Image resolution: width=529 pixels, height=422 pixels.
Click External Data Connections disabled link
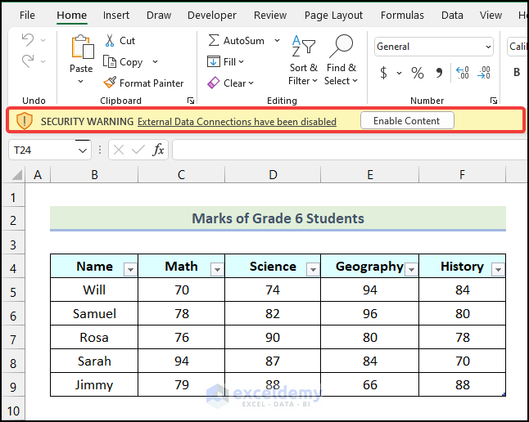coord(237,121)
